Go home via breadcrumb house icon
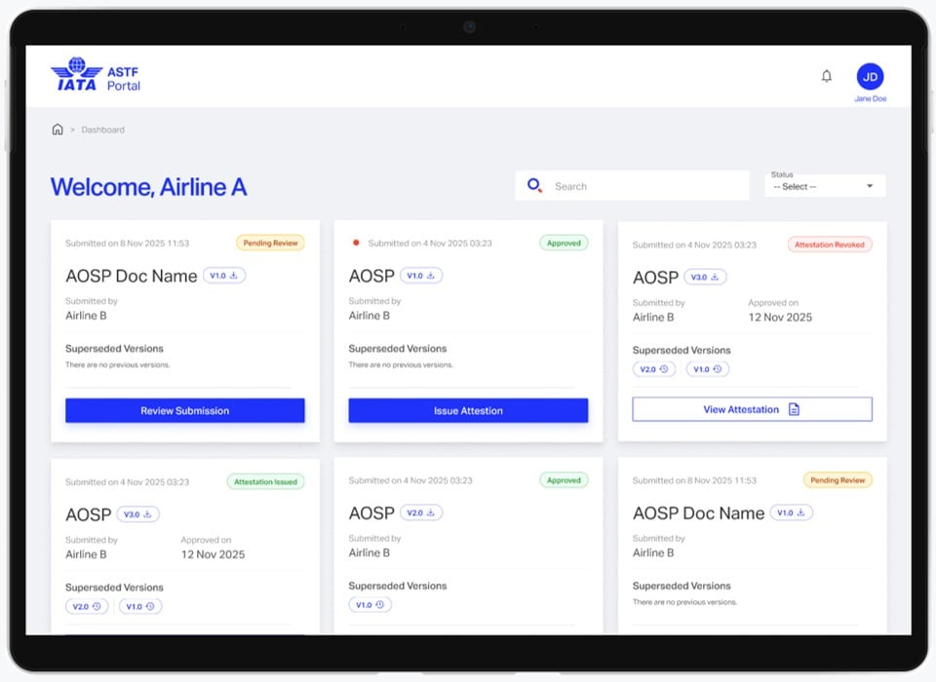936x682 pixels. (x=58, y=130)
